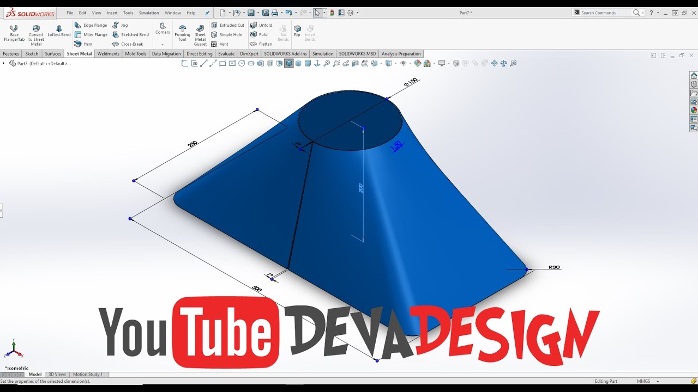Click the Edit Appearance color ball icon
Viewport: 698px width, 392px height.
click(418, 63)
